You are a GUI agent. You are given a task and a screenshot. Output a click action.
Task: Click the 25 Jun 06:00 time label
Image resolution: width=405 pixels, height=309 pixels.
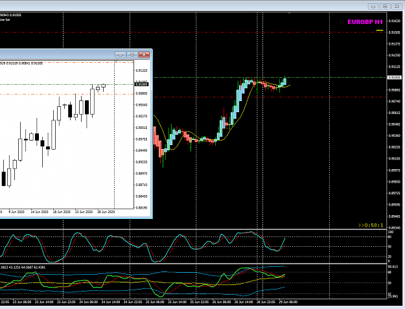pos(155,302)
